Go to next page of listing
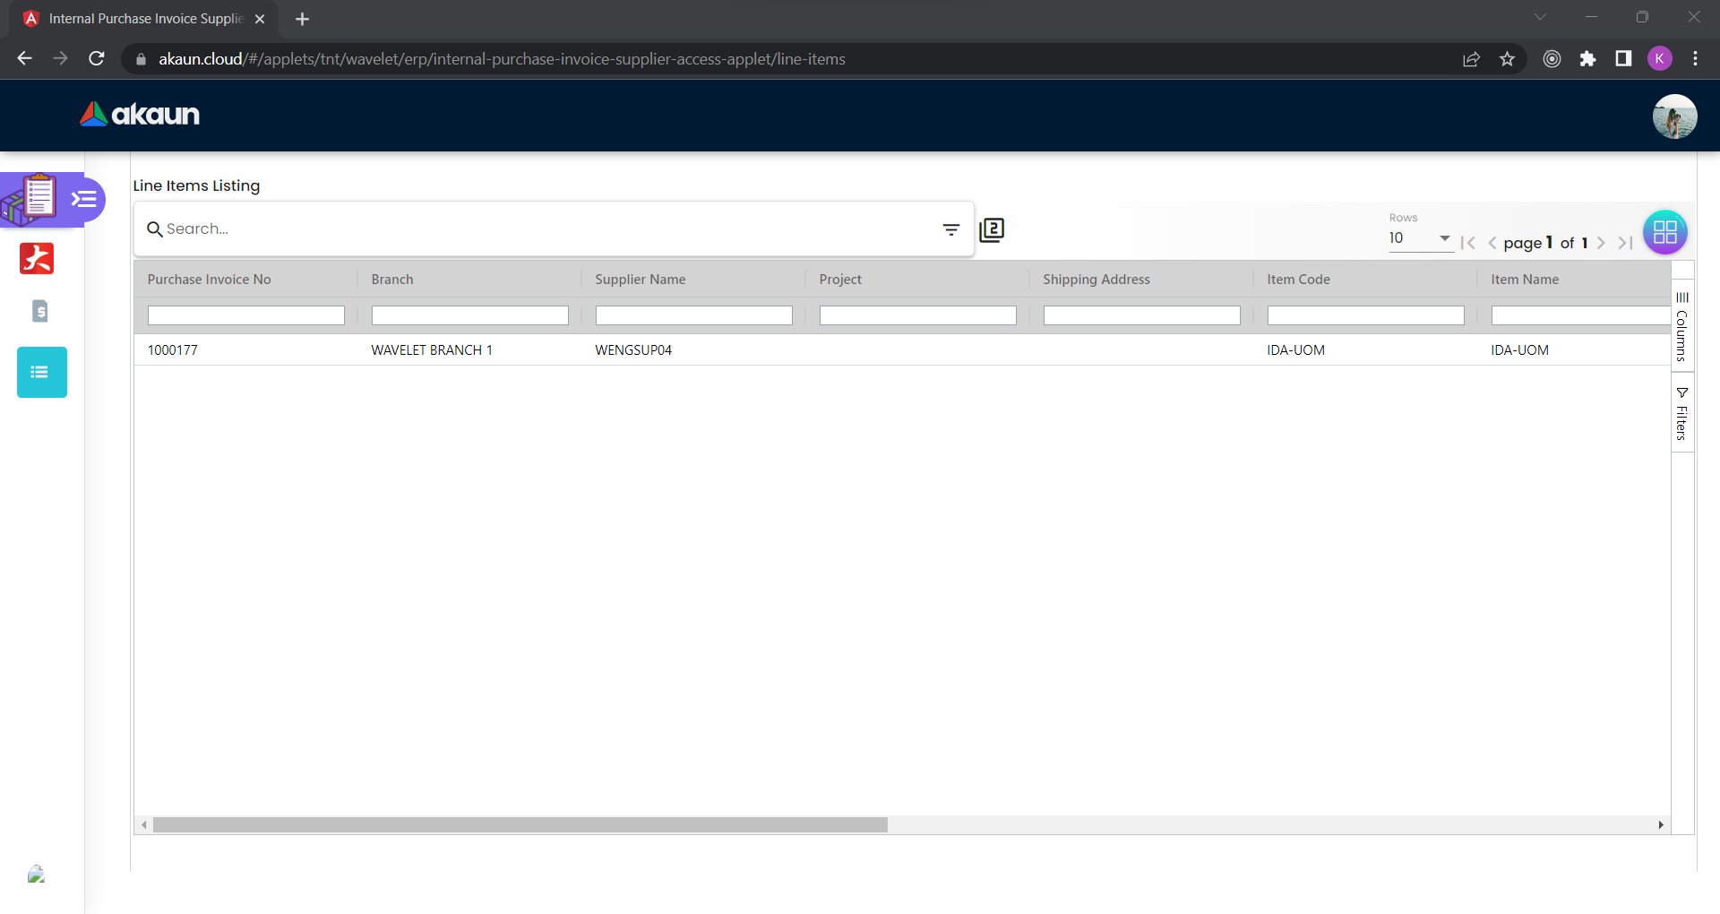 tap(1601, 243)
